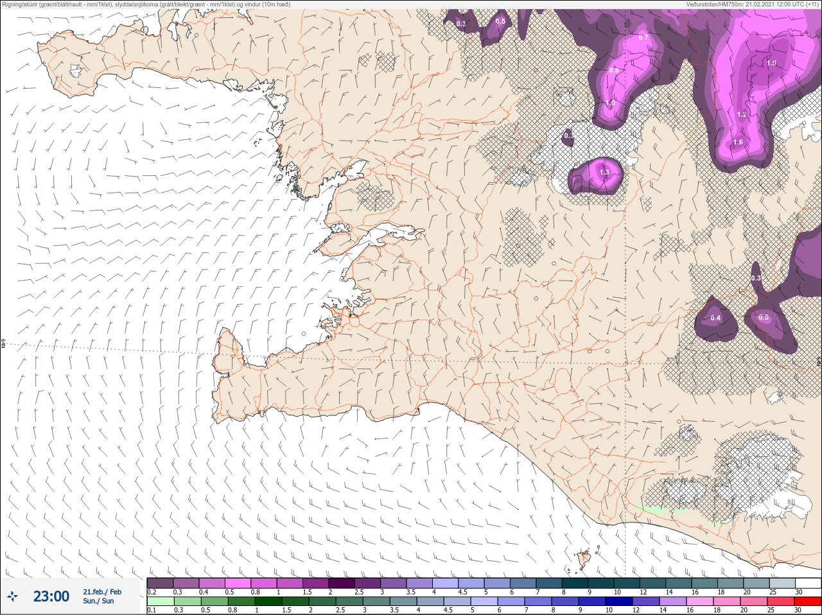Screen dimensions: 822x615
Task: Click the weekday text Sun./ Sun
Action: [98, 601]
